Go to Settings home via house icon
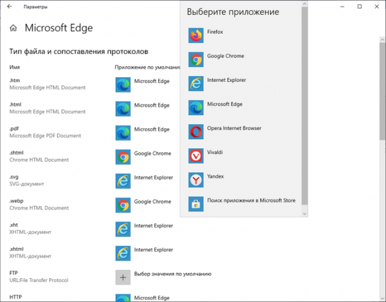The width and height of the screenshot is (386, 302). [x=14, y=28]
